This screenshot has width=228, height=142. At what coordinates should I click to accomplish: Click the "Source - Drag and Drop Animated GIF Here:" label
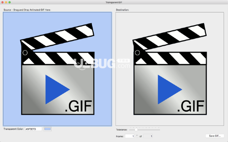pyautogui.click(x=27, y=10)
